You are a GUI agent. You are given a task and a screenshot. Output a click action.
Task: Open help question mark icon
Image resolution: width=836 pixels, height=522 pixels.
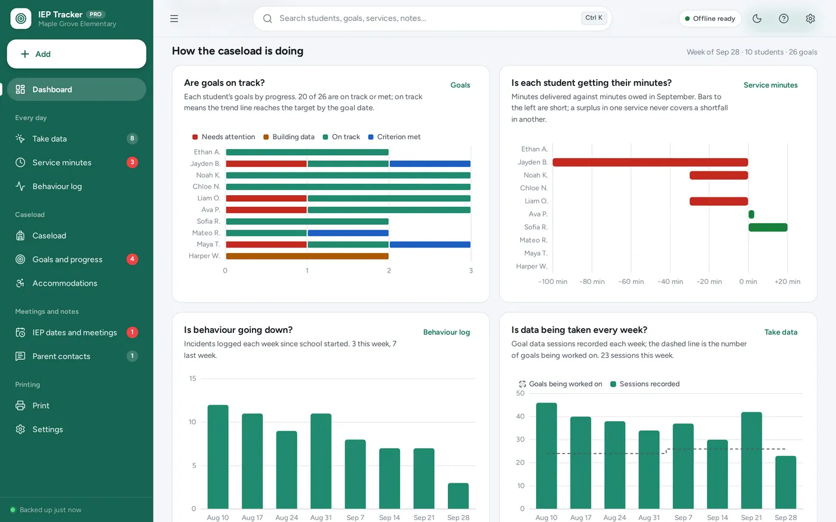[x=783, y=18]
